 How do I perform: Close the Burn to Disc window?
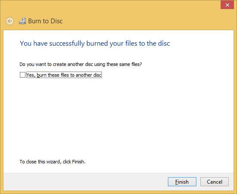coord(227,5)
